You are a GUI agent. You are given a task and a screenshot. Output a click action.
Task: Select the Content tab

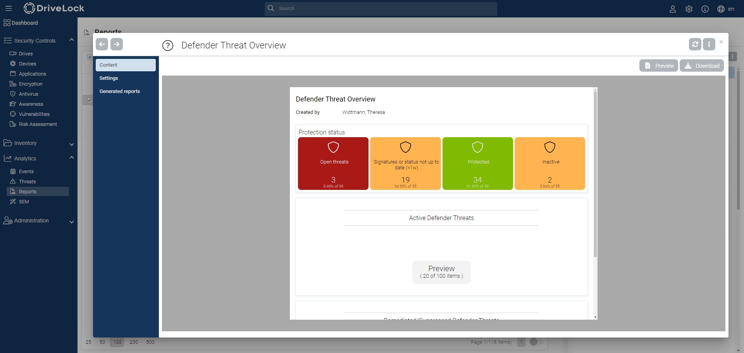pyautogui.click(x=126, y=65)
